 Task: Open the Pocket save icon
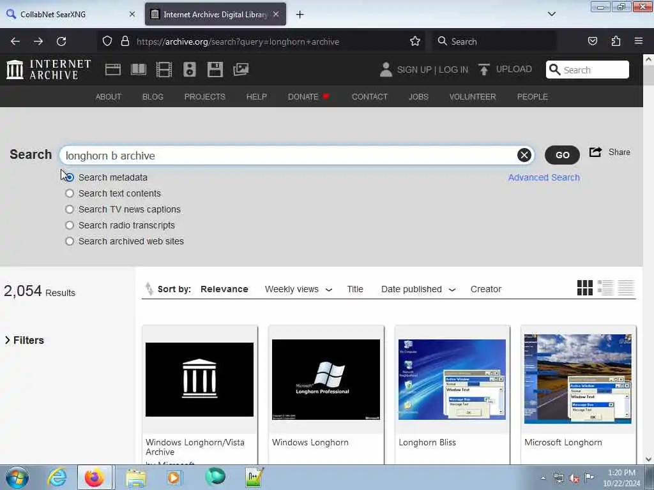click(592, 41)
